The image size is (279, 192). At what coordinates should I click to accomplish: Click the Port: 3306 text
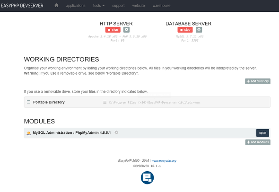[190, 40]
